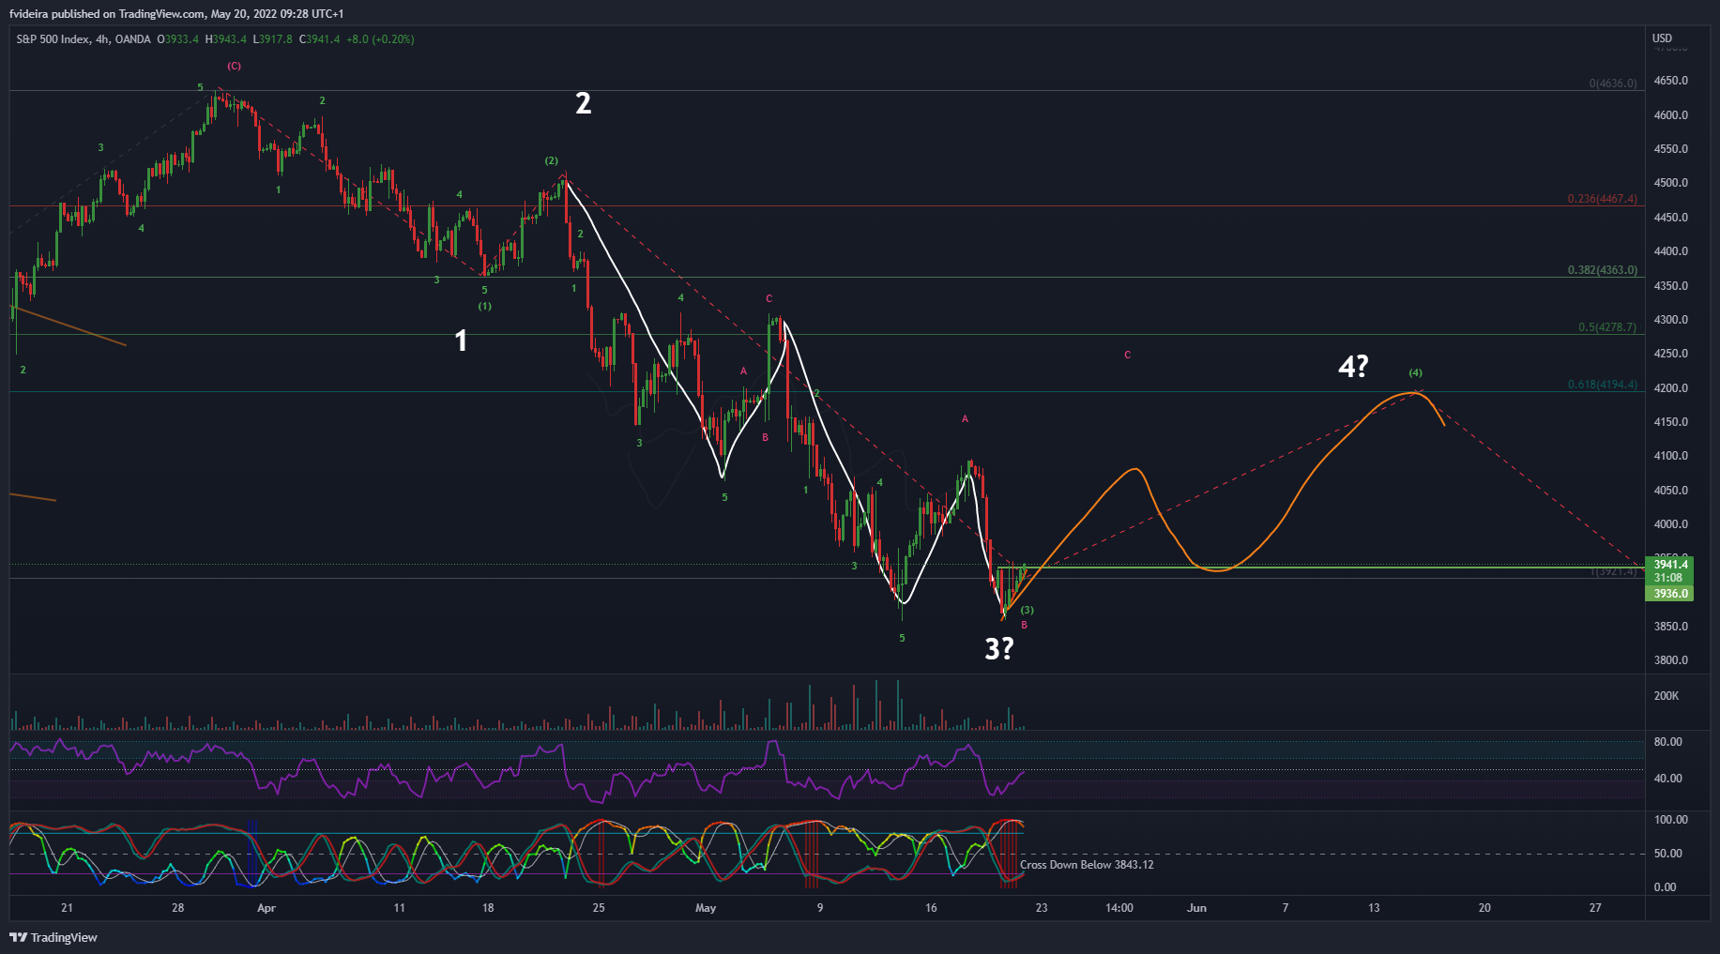The image size is (1720, 954).
Task: Click the large white 4? wave annotation
Action: click(x=1353, y=367)
